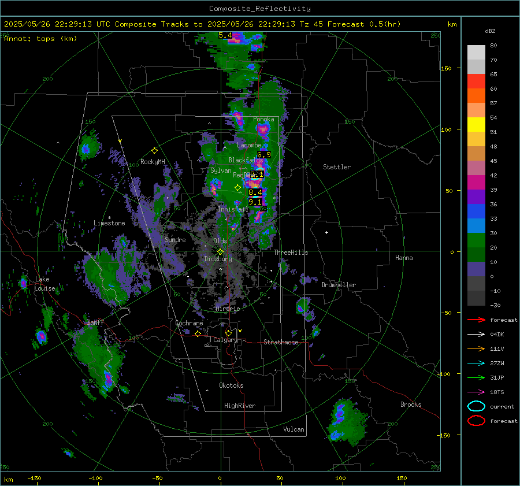Click the yellow diamond marker above Calgary

228,333
